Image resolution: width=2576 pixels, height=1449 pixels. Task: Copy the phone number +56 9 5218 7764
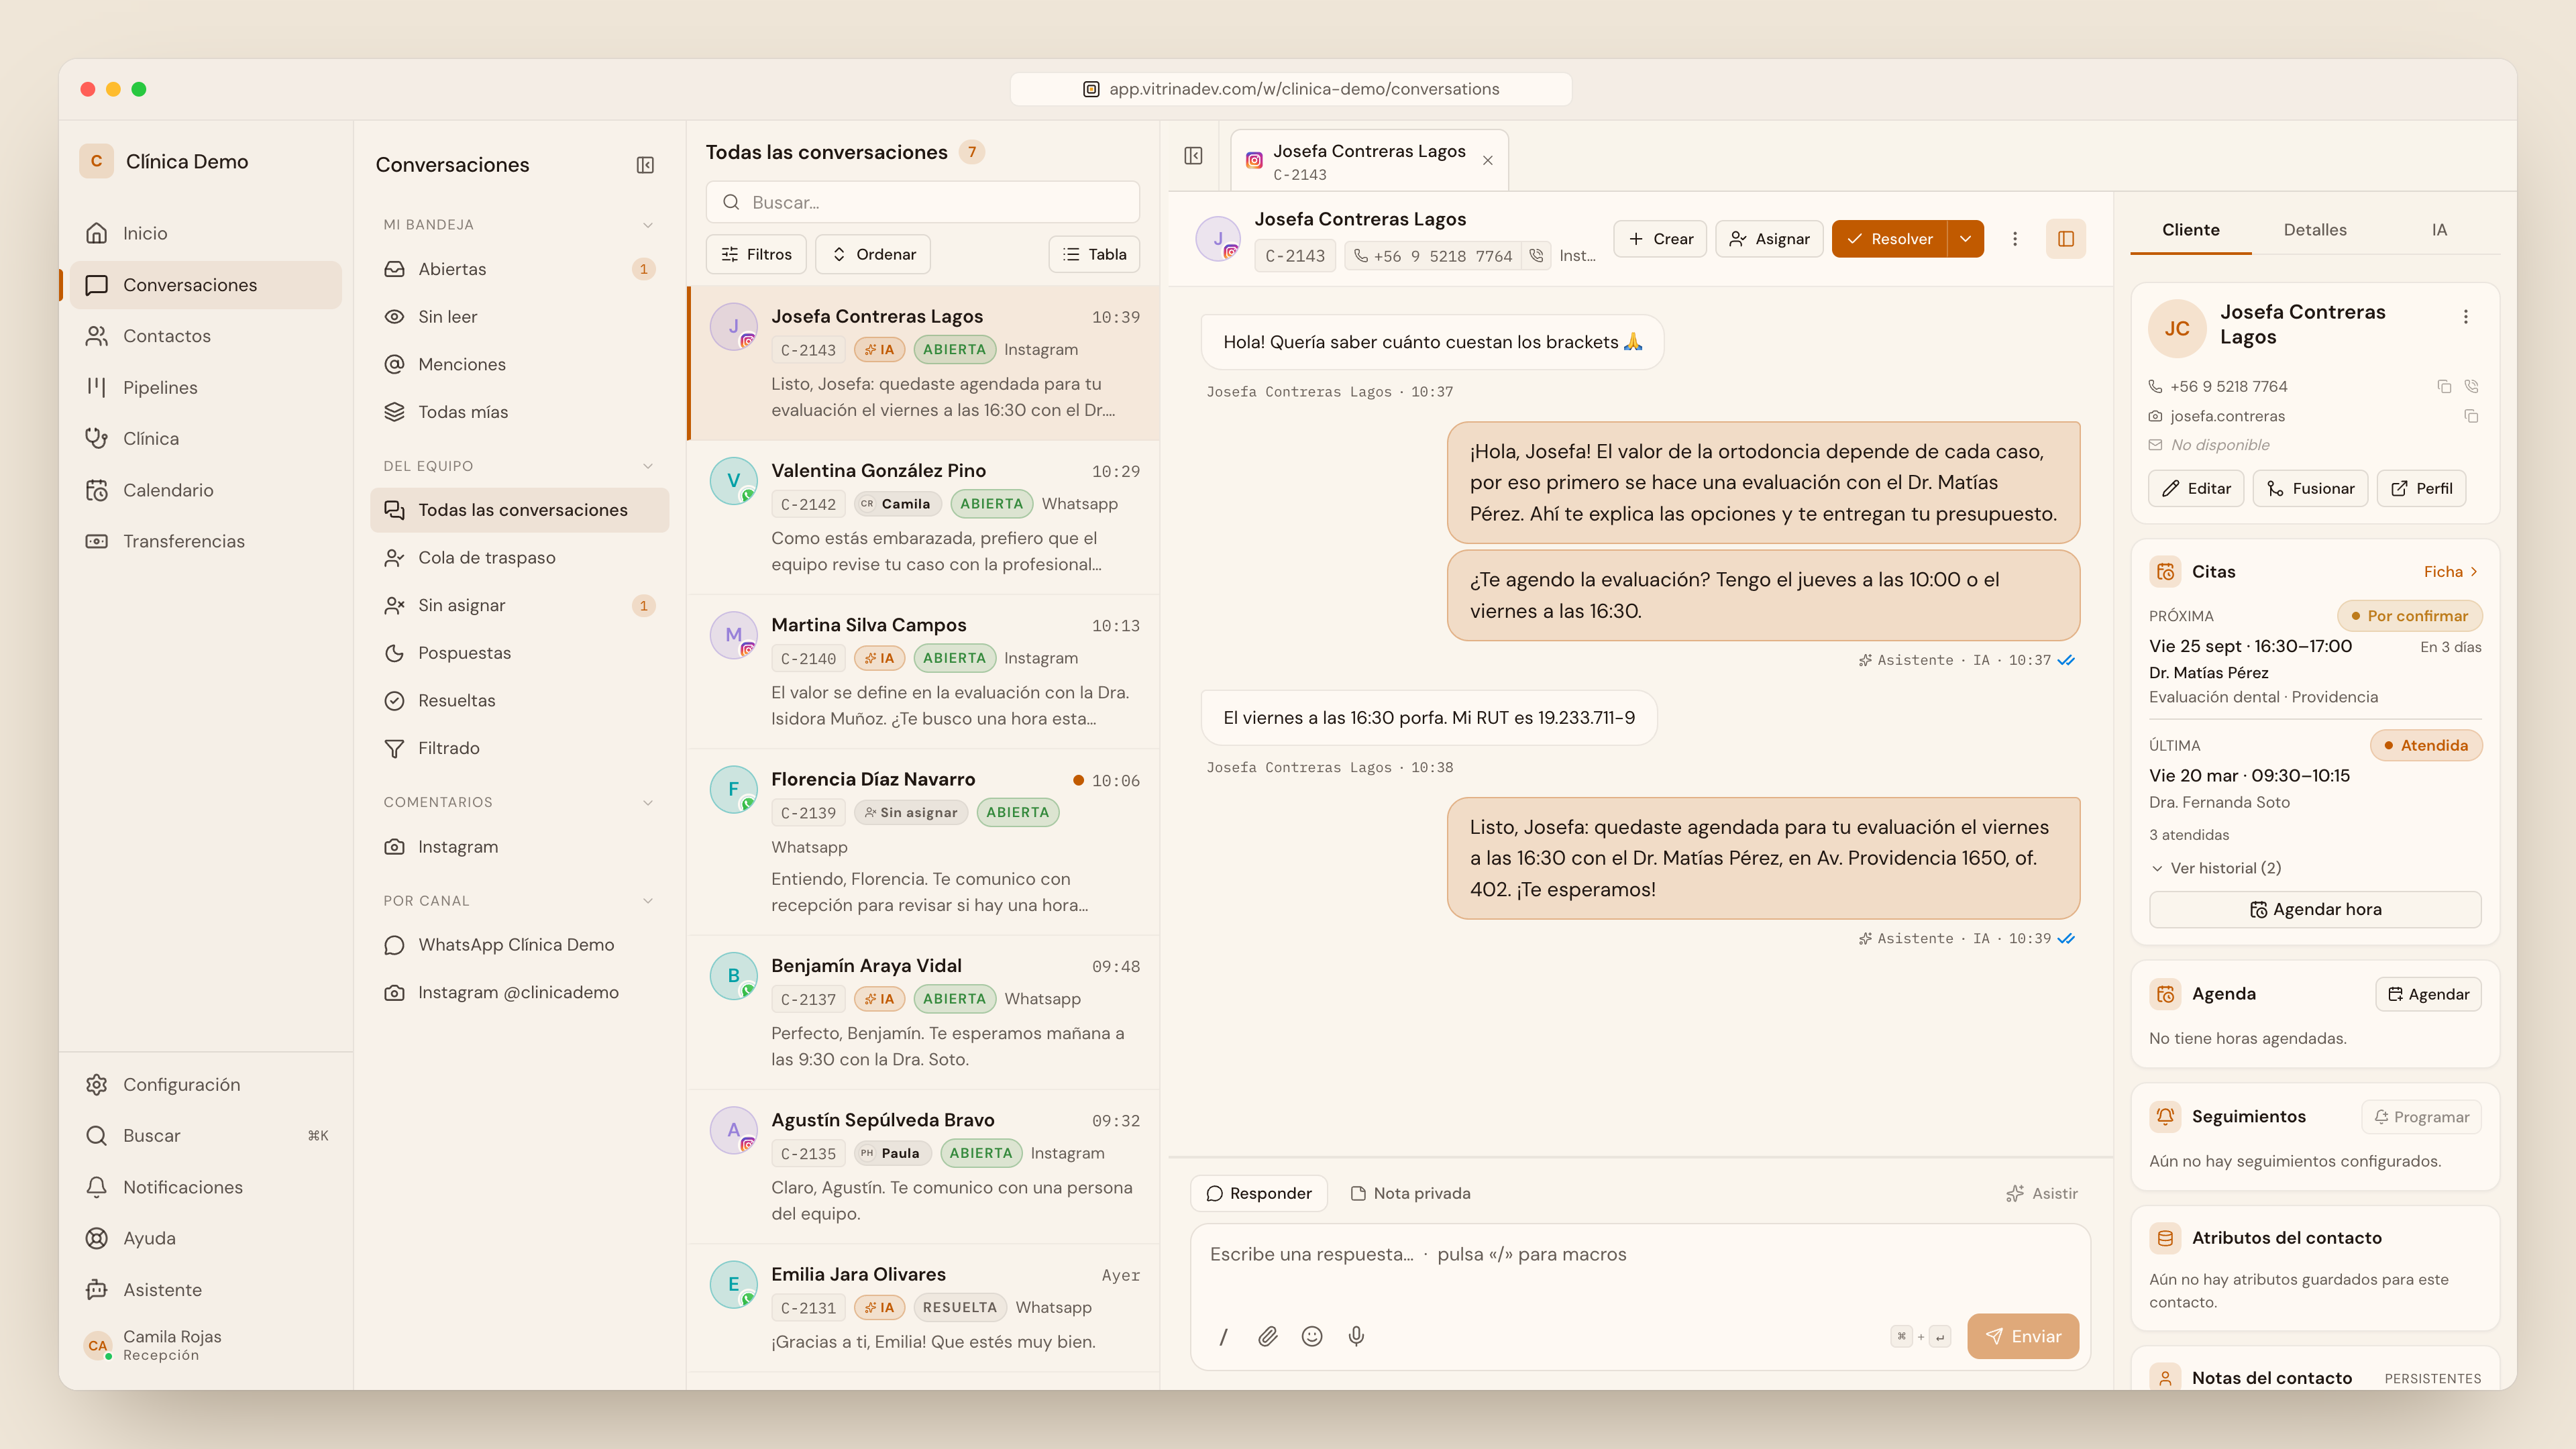(x=2444, y=386)
